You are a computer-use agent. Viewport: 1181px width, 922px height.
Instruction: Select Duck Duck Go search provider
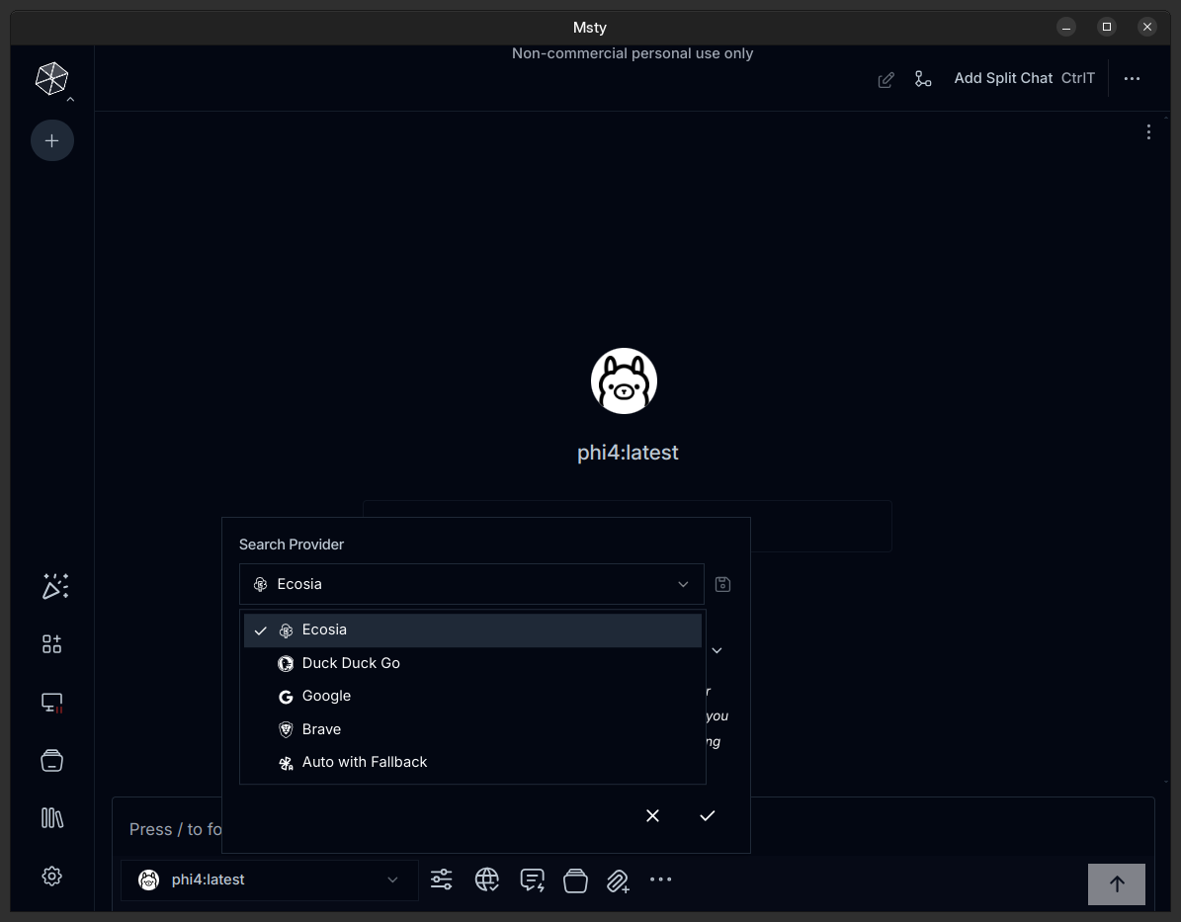351,663
